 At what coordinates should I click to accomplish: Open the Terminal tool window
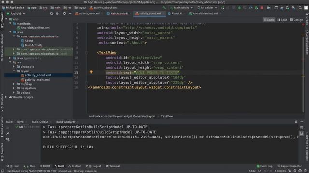tap(112, 166)
